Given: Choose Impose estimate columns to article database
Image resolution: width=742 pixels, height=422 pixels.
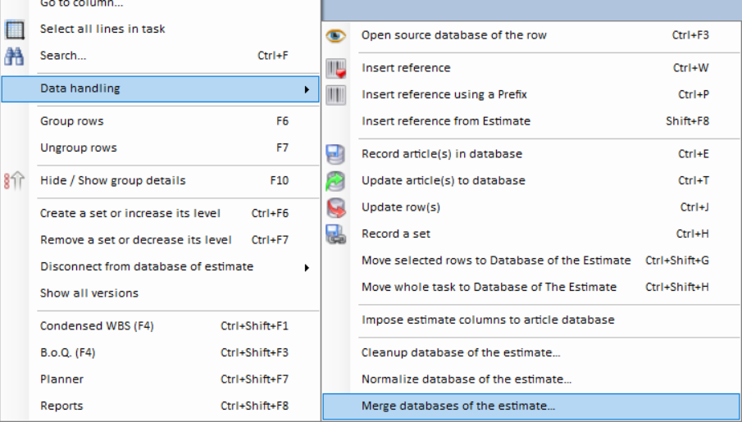Looking at the screenshot, I should tap(488, 320).
